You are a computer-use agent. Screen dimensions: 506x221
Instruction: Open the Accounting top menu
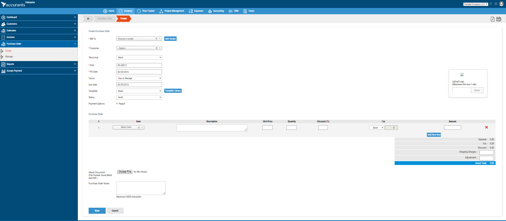[216, 11]
